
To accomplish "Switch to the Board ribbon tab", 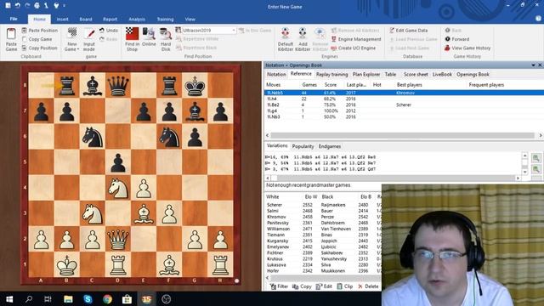I will [x=86, y=19].
